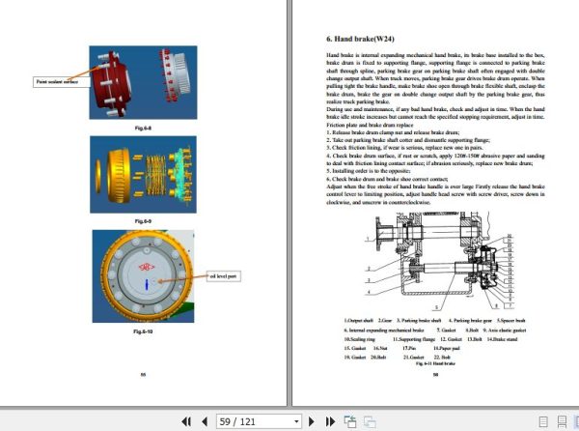Go to the previous page
Screen dimensions: 579x431
coord(205,421)
